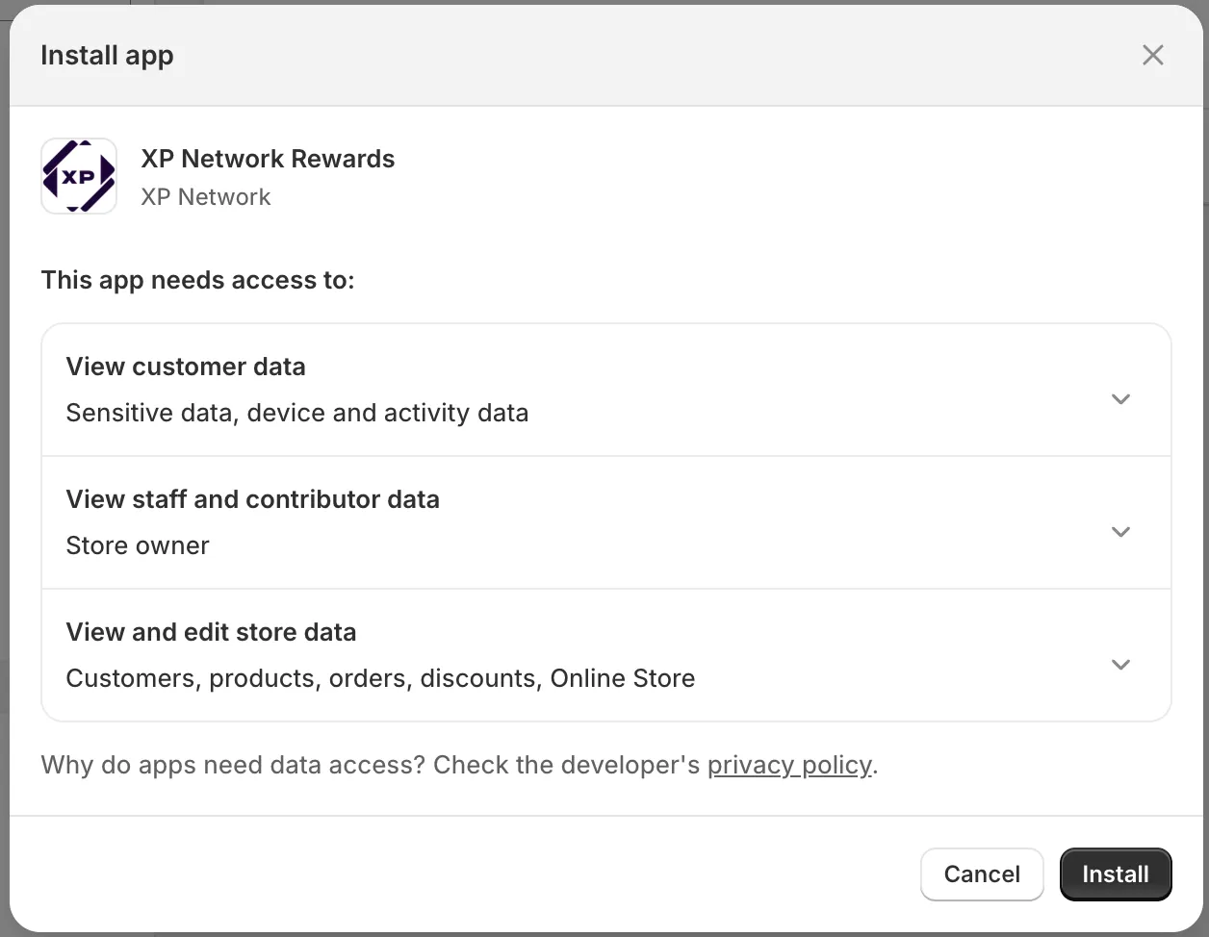
Task: Select the This app needs access to heading
Action: (197, 280)
